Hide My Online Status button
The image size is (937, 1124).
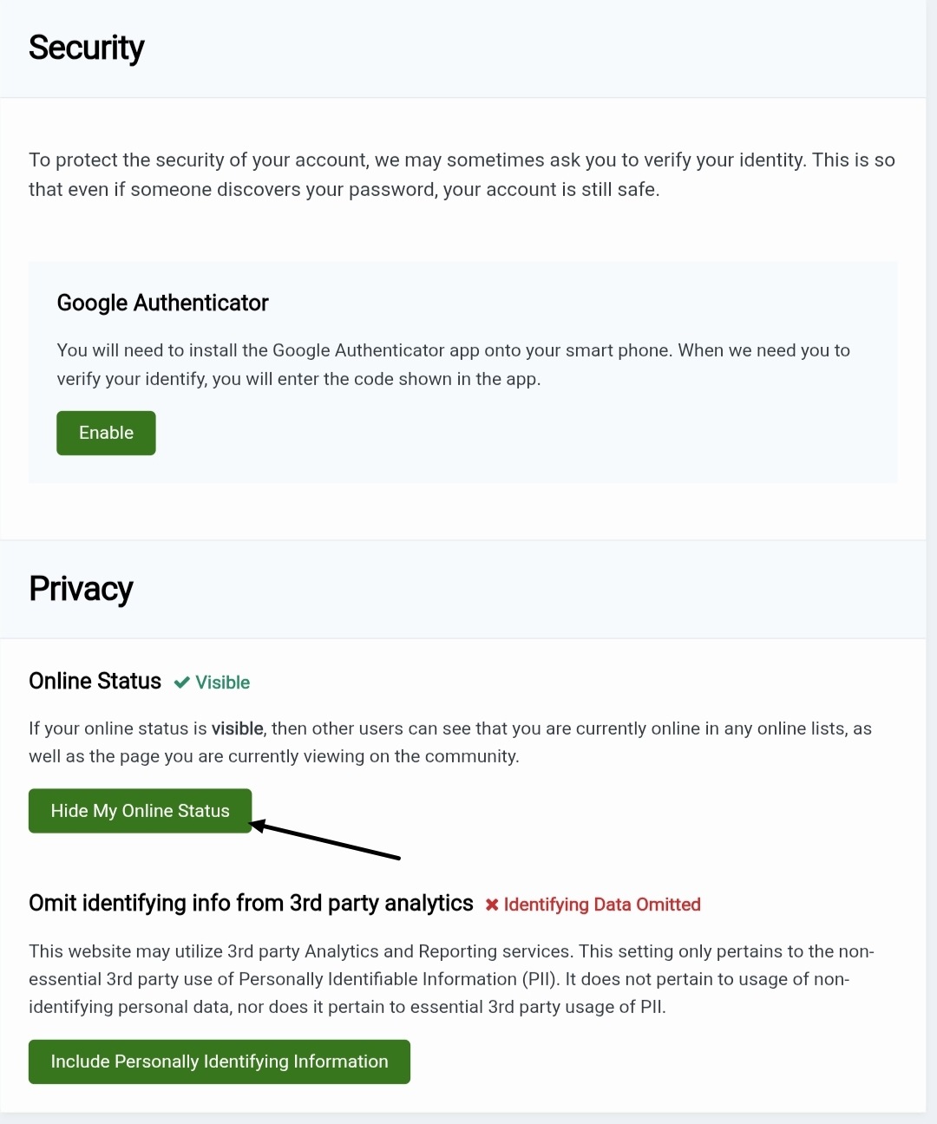140,811
